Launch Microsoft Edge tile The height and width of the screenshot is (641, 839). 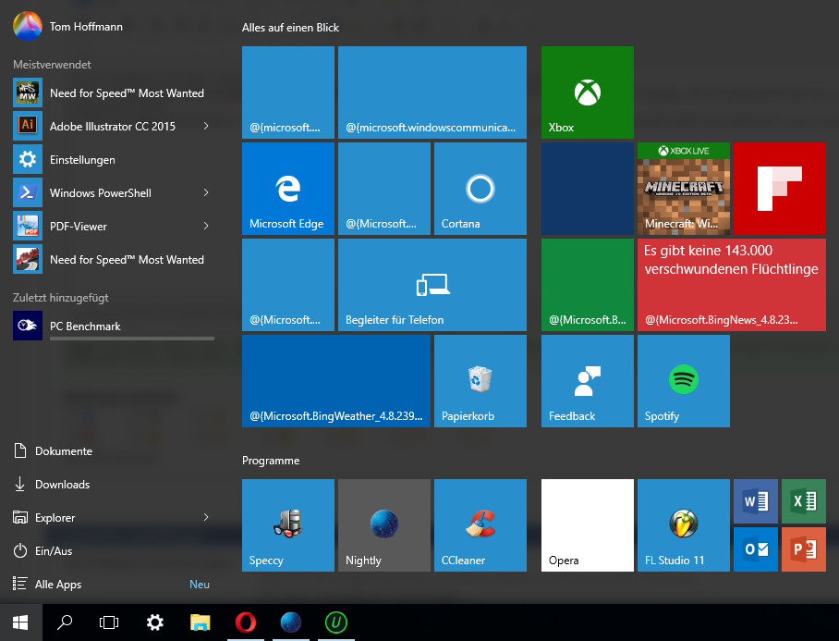pos(288,189)
